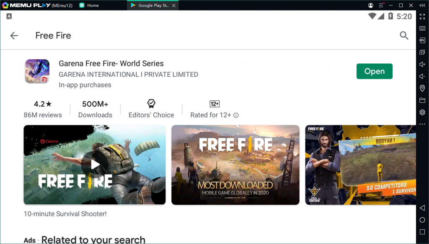Viewport: 429px width, 244px height.
Task: Increase volume using the sidebar volume up icon
Action: tap(422, 64)
